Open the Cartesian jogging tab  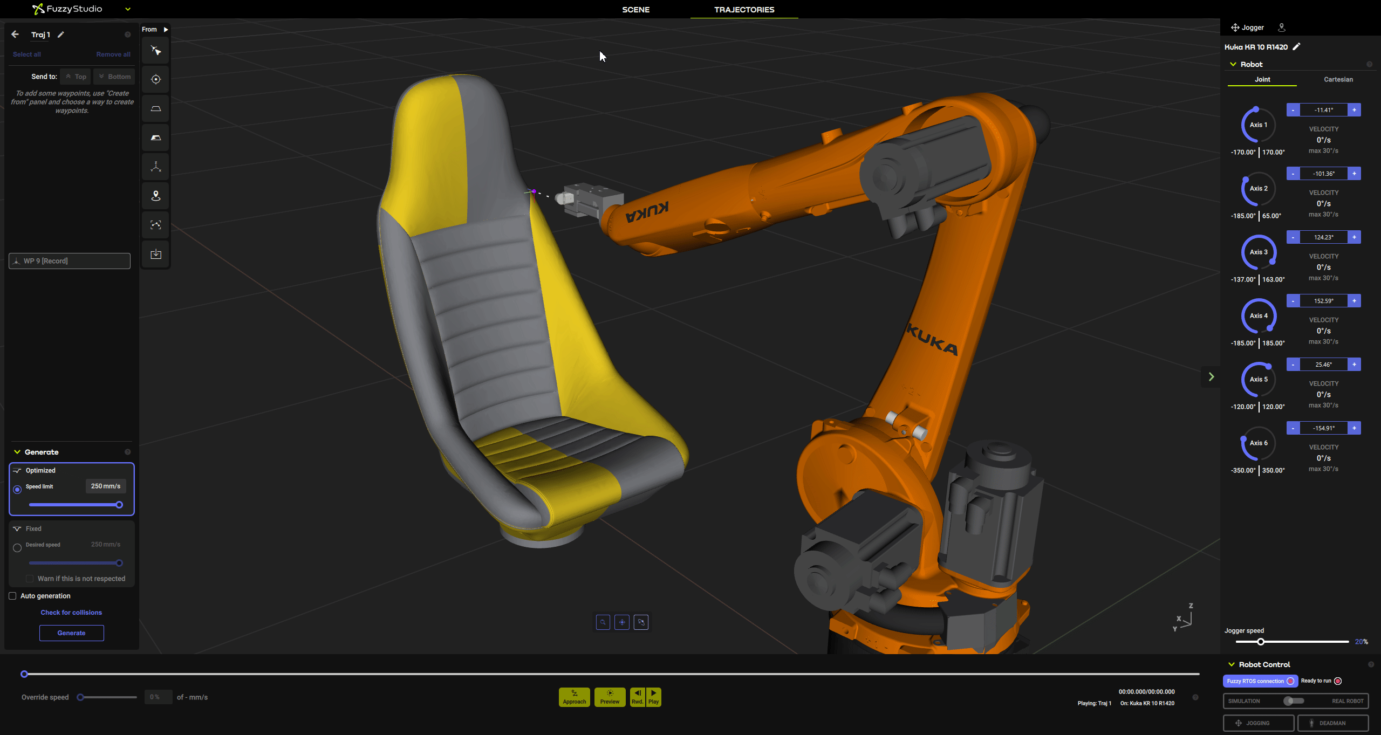coord(1338,79)
